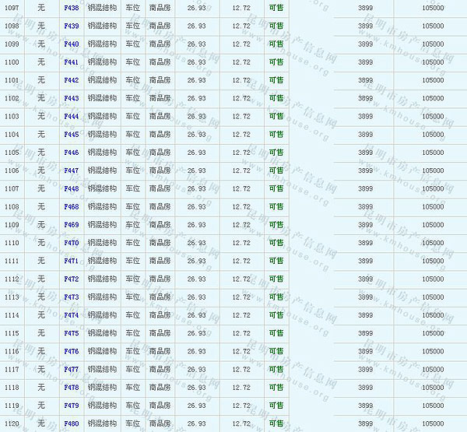The image size is (467, 432).
Task: Open the F438 parking unit link
Action: coord(71,8)
